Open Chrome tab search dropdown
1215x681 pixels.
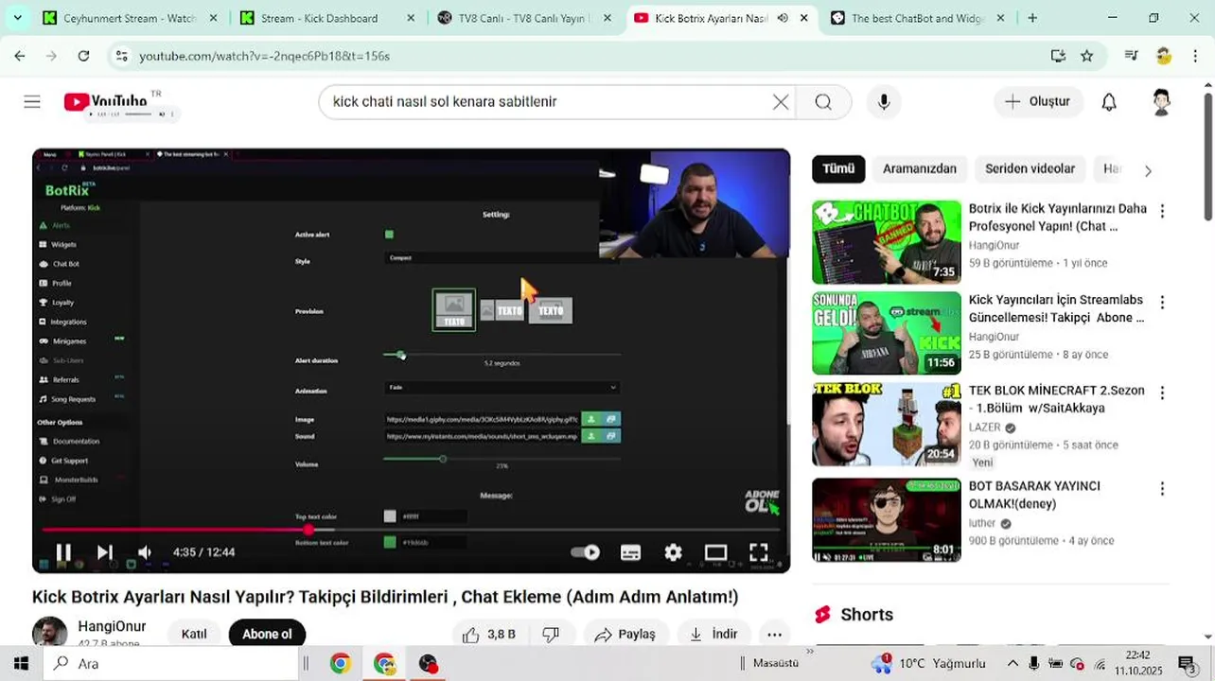[x=17, y=18]
